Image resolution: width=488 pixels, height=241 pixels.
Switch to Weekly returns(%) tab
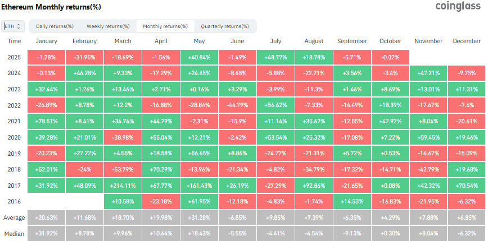[x=107, y=26]
